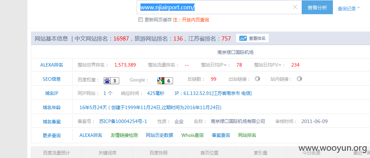Click the Jiangsu province rank 757
The width and height of the screenshot is (370, 158).
226,38
